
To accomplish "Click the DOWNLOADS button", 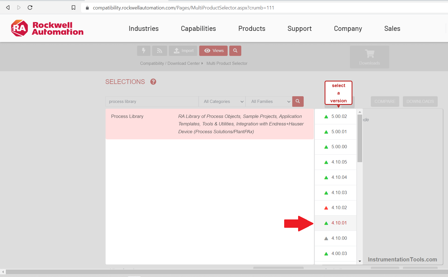I will (x=420, y=102).
